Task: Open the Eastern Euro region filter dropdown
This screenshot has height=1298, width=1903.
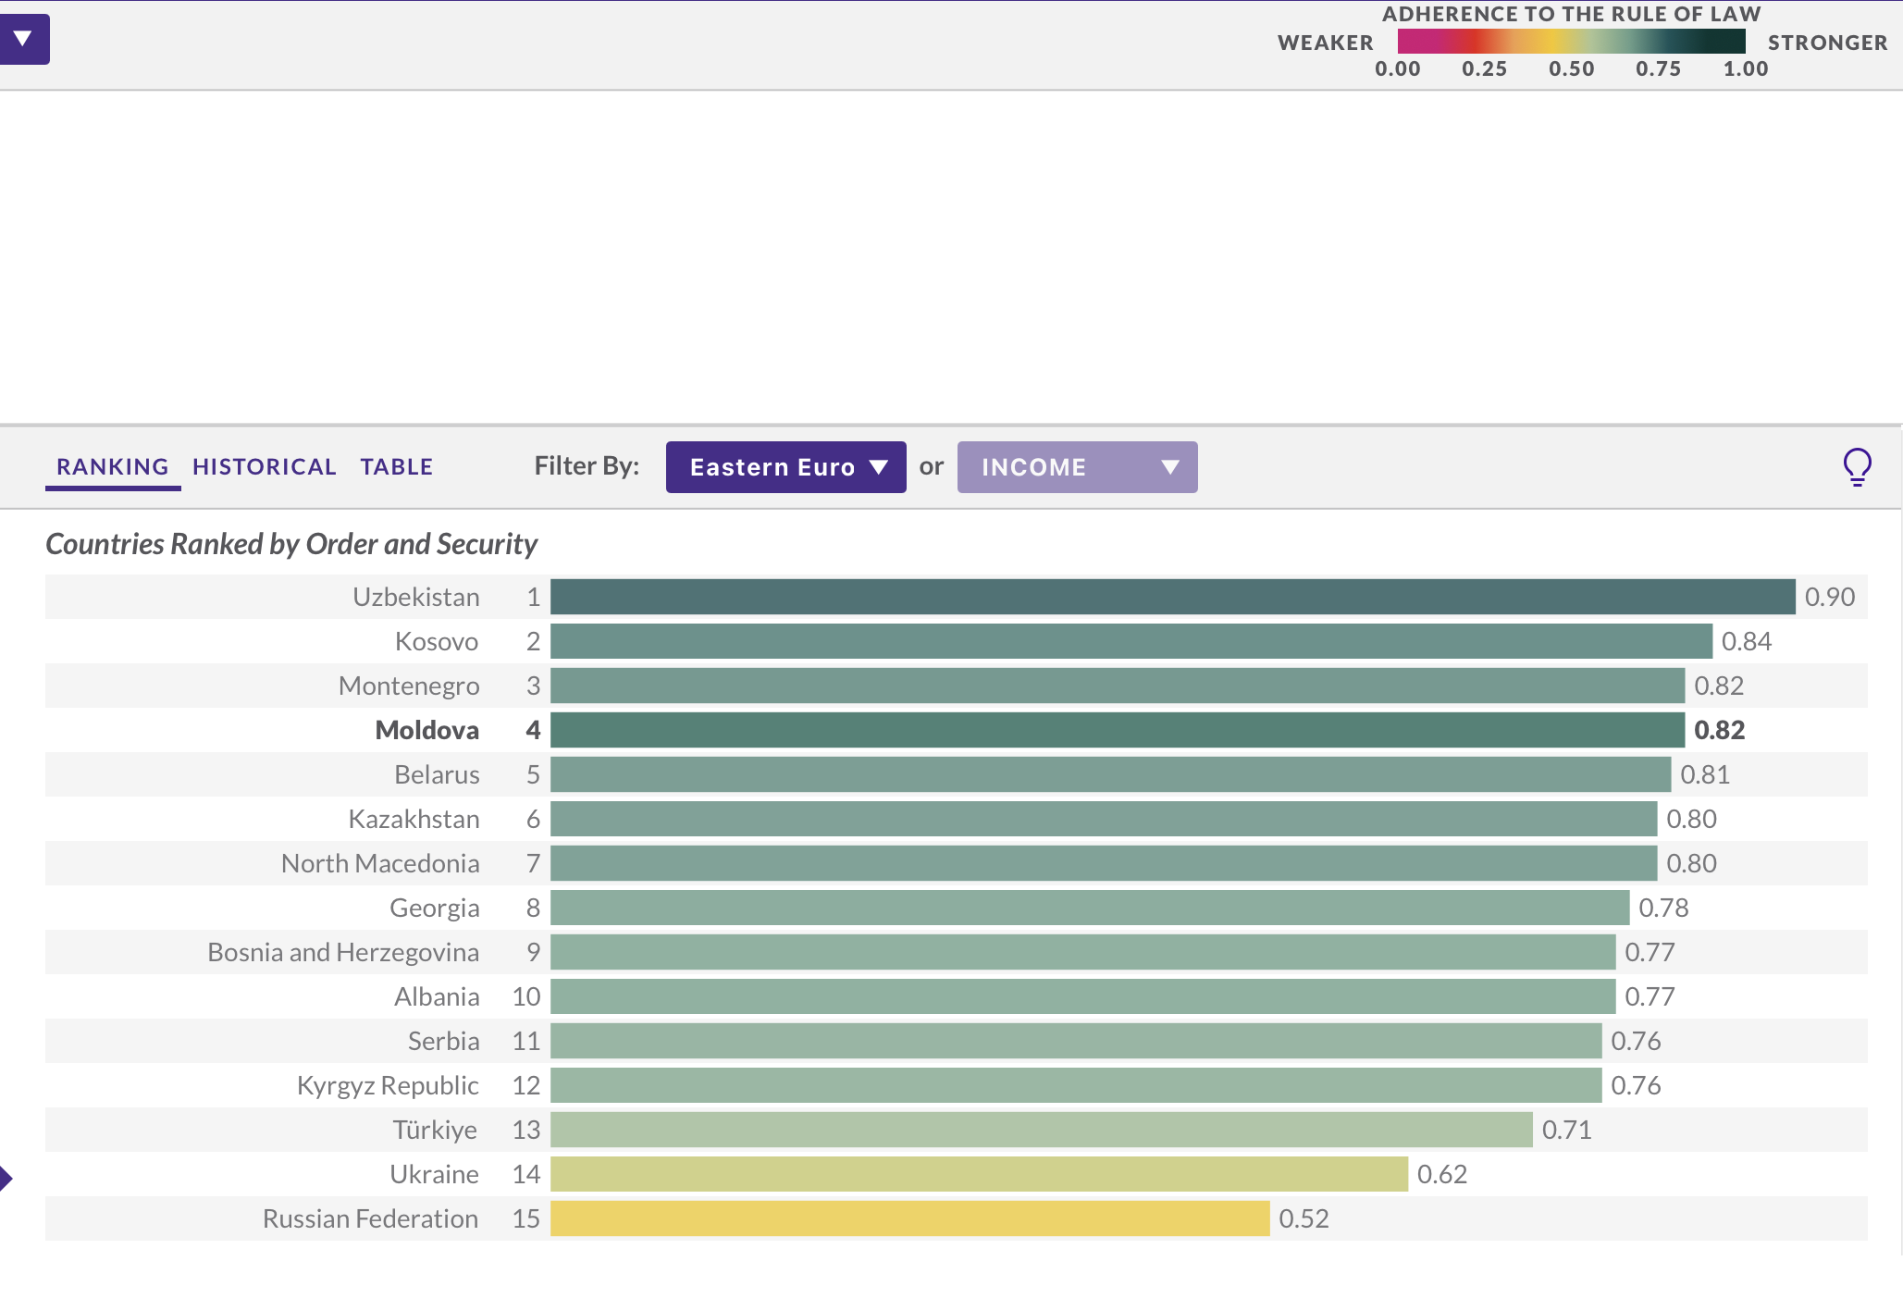Action: (x=785, y=467)
